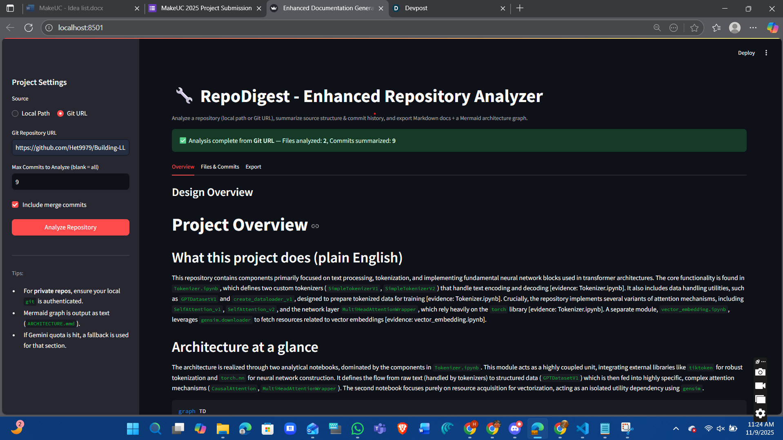The height and width of the screenshot is (440, 783).
Task: Click the Max Commits to Analyze field
Action: point(71,182)
